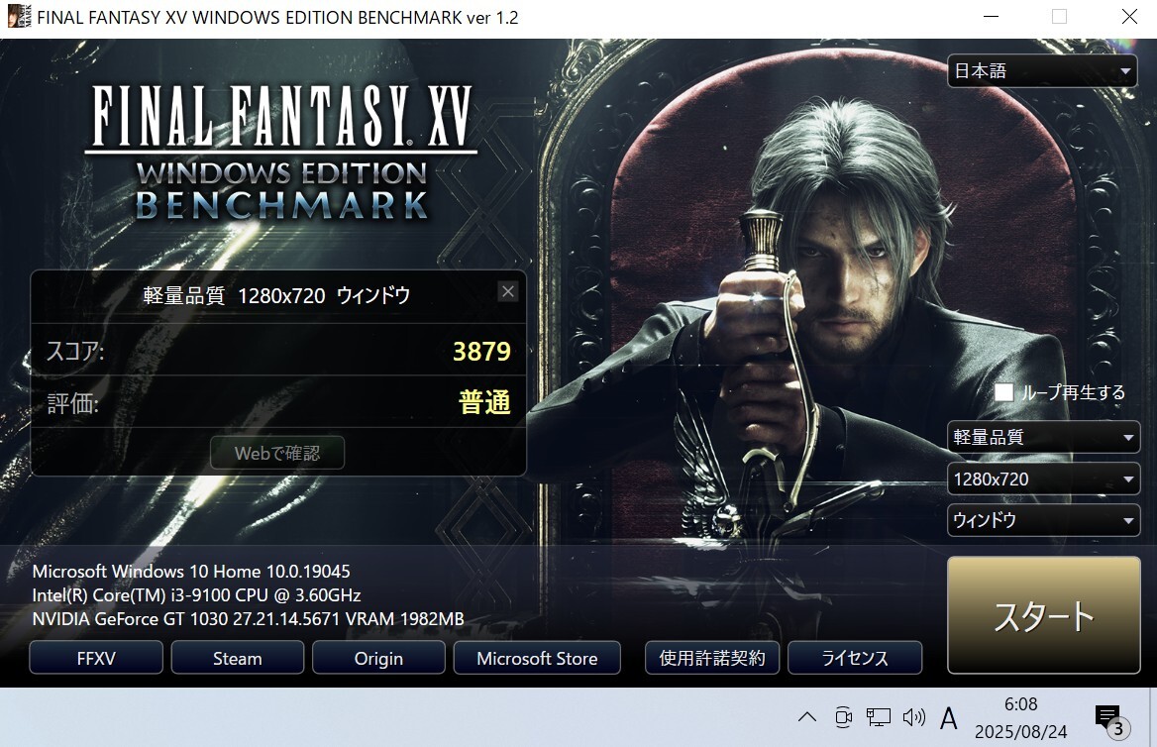Click the Final Fantasy XV Benchmark logo
The image size is (1157, 747).
281,153
